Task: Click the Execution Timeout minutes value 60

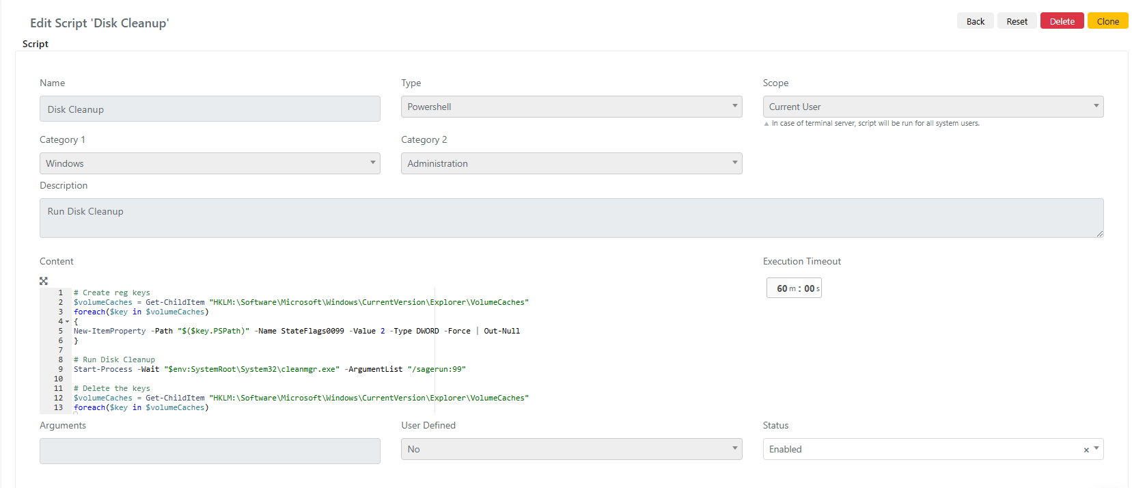Action: 782,288
